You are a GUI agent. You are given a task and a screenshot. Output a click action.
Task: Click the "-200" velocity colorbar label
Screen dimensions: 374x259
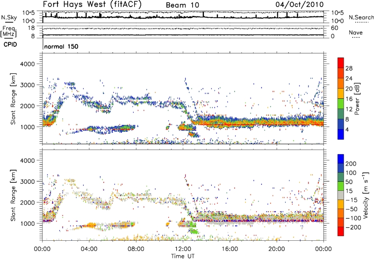pyautogui.click(x=353, y=227)
